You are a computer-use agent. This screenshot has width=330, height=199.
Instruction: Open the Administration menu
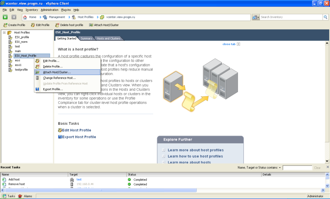[49, 10]
